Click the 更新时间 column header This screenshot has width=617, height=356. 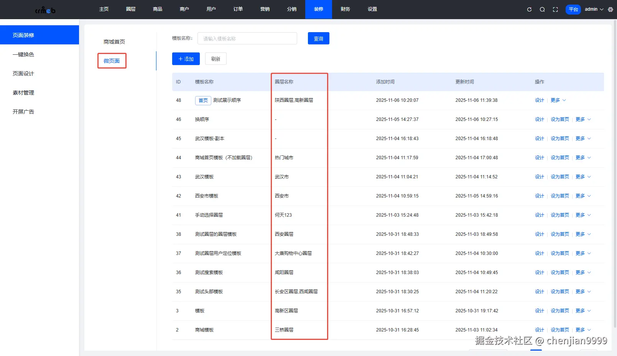465,82
